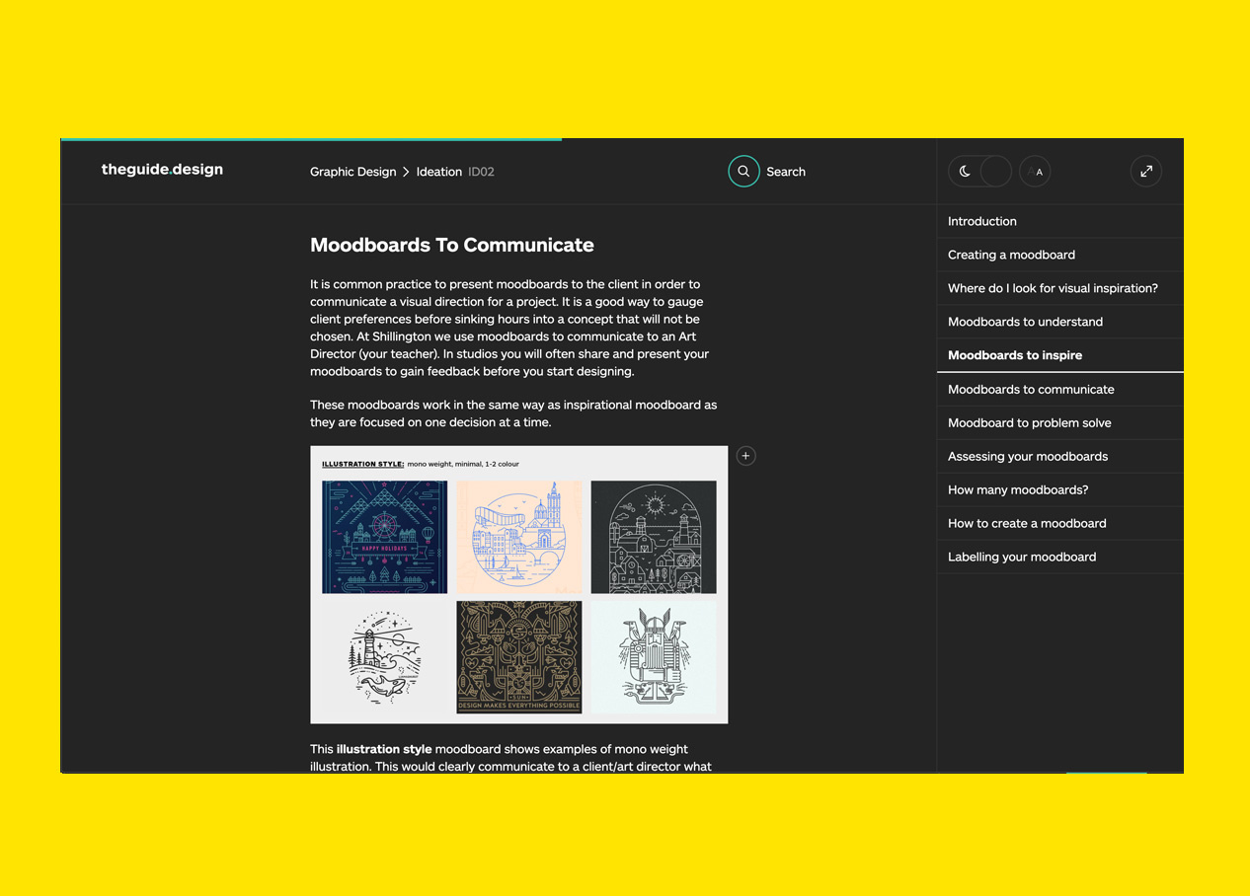Navigate to Moodboards to communicate
The width and height of the screenshot is (1250, 896).
(x=1031, y=389)
